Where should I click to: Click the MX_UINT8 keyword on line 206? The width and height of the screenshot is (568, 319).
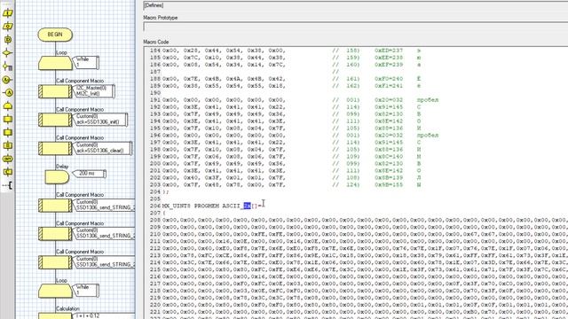point(176,206)
